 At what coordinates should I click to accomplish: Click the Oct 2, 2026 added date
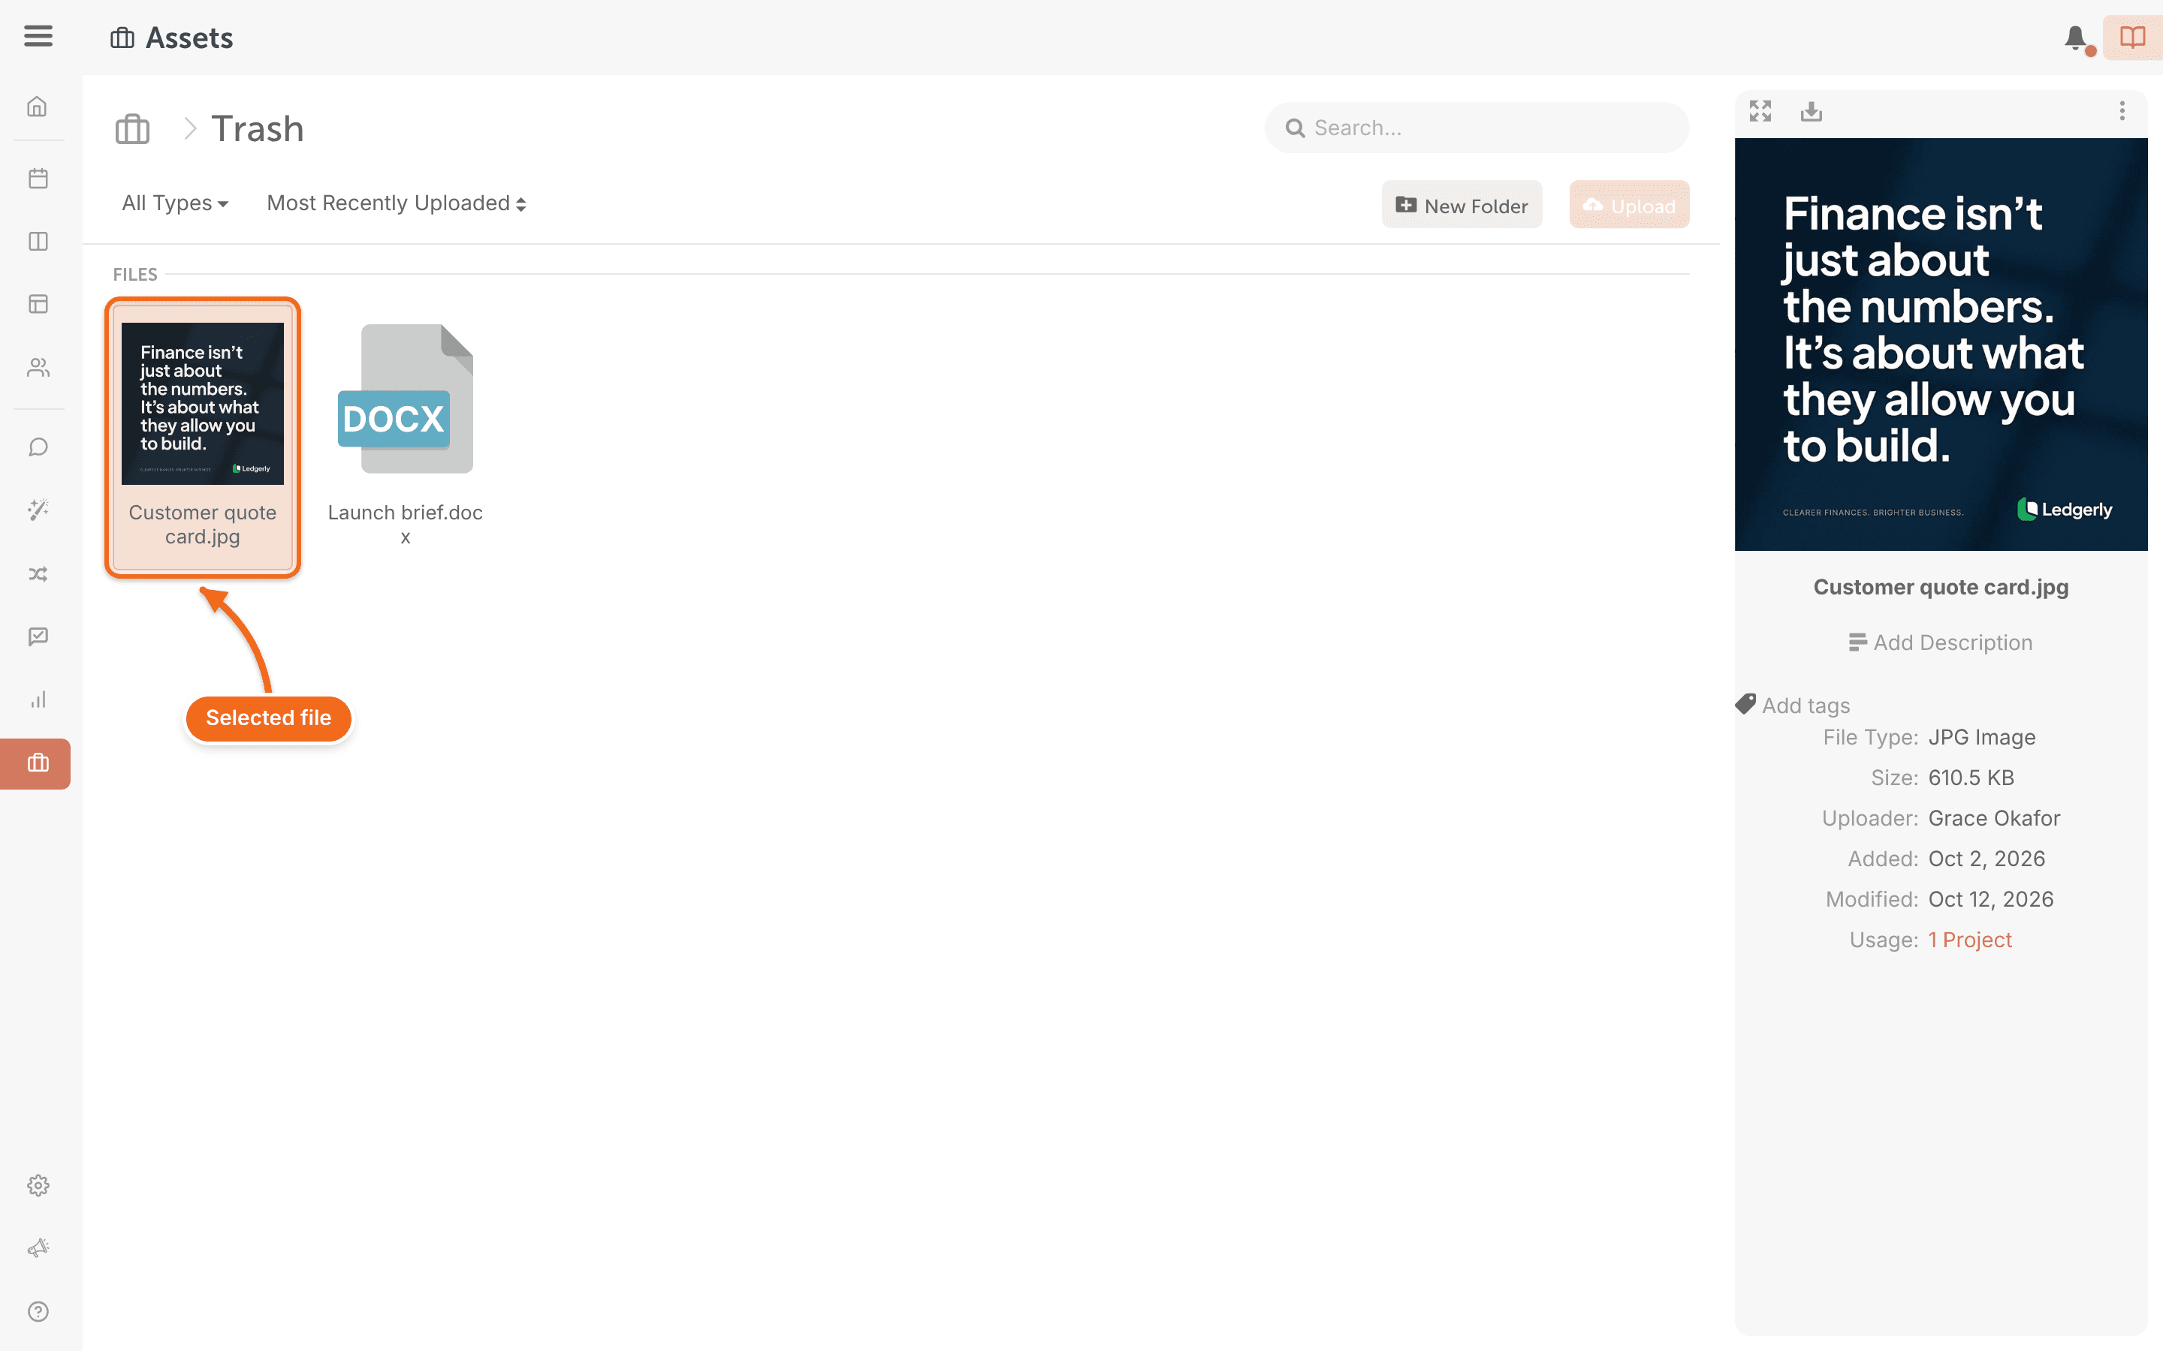pos(1986,859)
